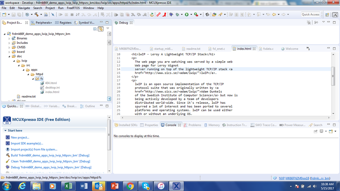
Task: Click the Open Console icon
Action: [331, 131]
